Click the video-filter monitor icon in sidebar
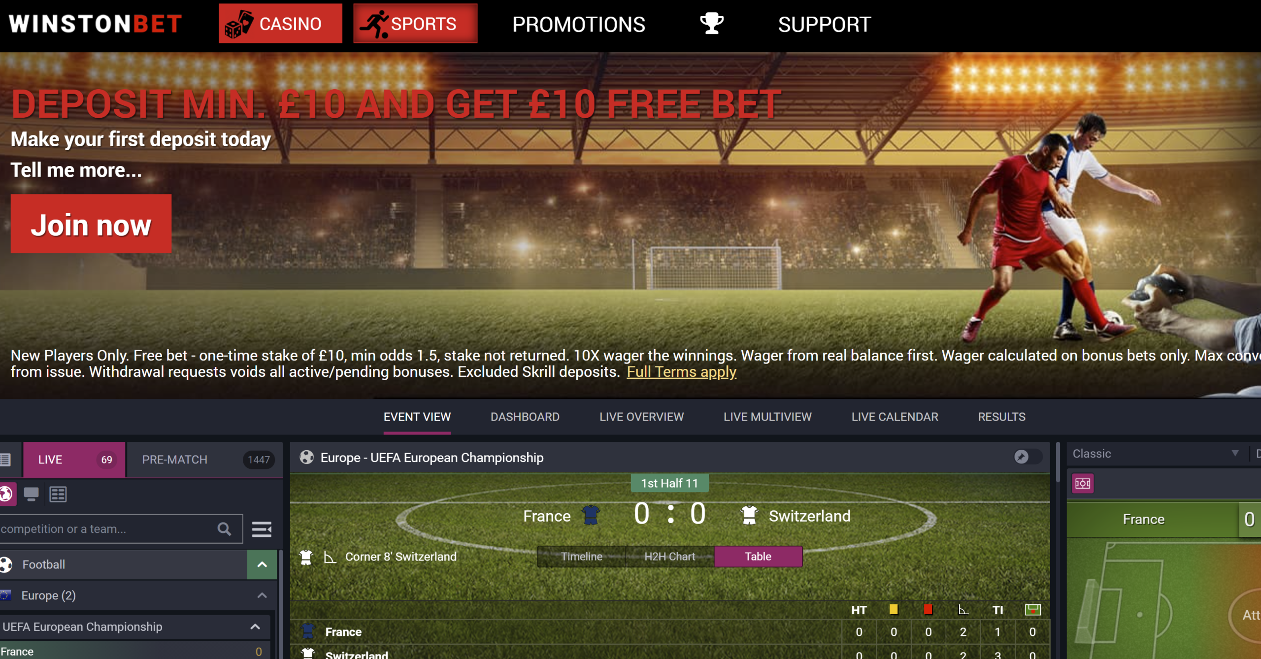The height and width of the screenshot is (659, 1261). 31,494
